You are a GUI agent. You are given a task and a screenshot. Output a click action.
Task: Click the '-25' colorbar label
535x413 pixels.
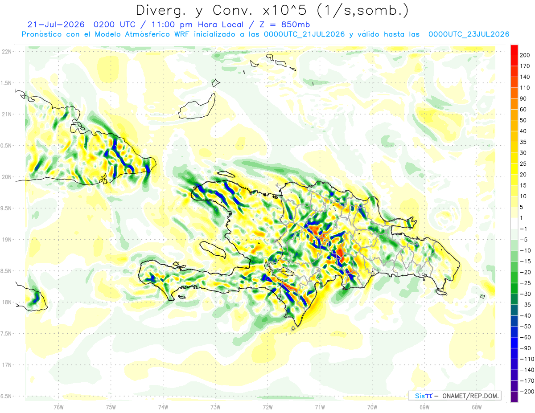[526, 283]
